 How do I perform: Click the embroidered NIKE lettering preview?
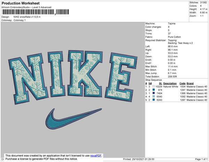click(73, 76)
